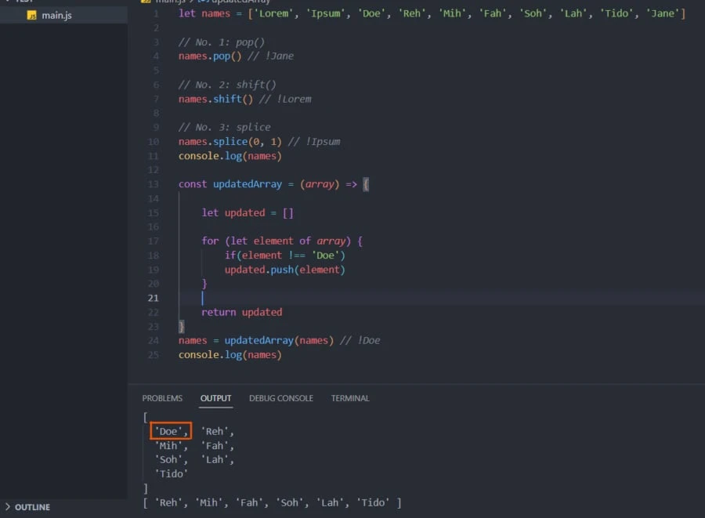Open main.js in the explorer sidebar
This screenshot has width=705, height=518.
(55, 15)
